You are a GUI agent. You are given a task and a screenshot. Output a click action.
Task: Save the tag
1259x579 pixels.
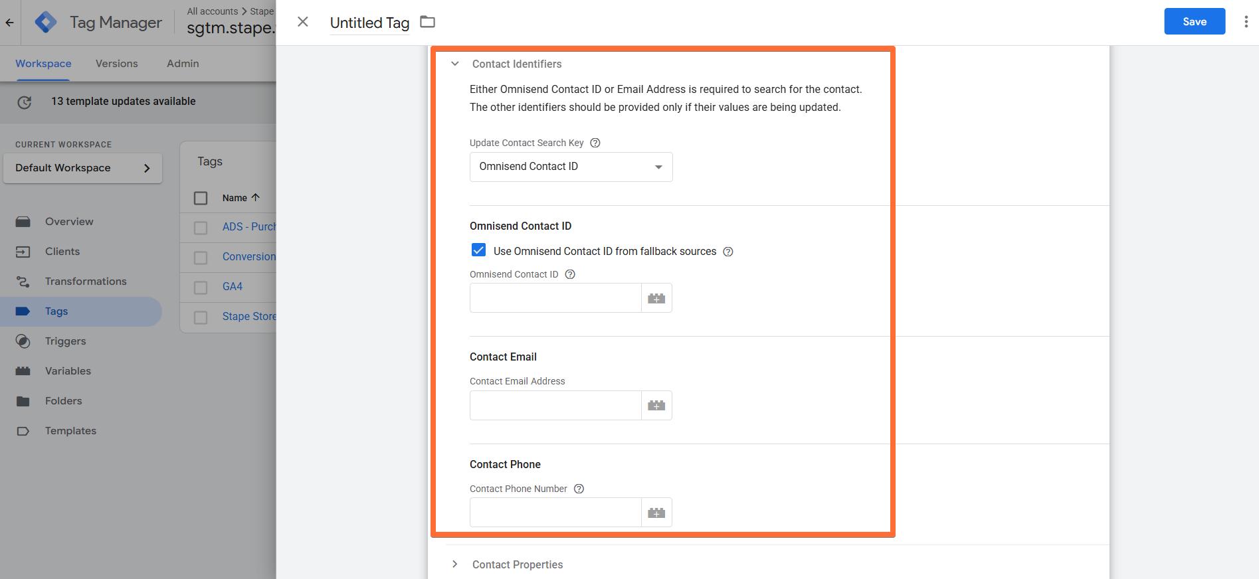coord(1195,21)
